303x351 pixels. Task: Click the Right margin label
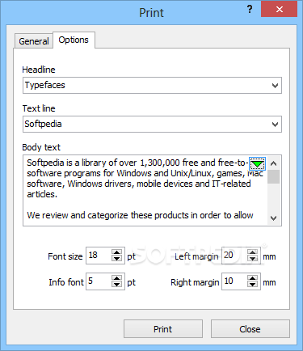point(195,282)
